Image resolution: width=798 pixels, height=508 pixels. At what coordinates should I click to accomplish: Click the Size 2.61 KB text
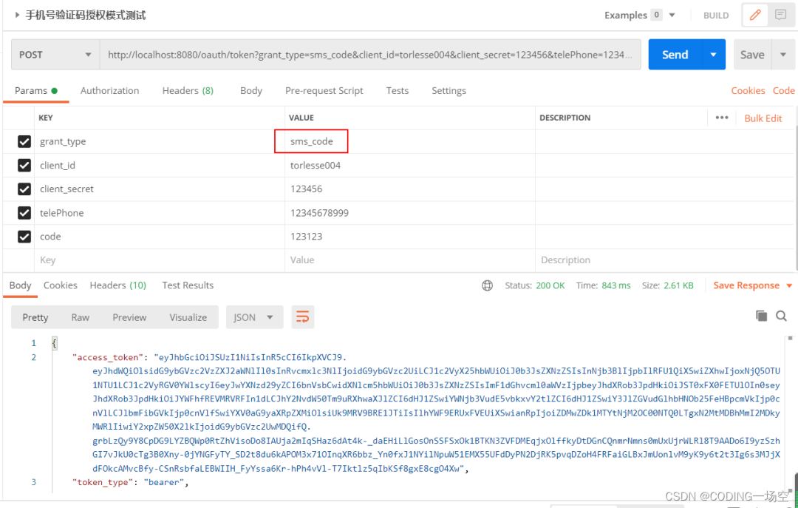coord(667,285)
